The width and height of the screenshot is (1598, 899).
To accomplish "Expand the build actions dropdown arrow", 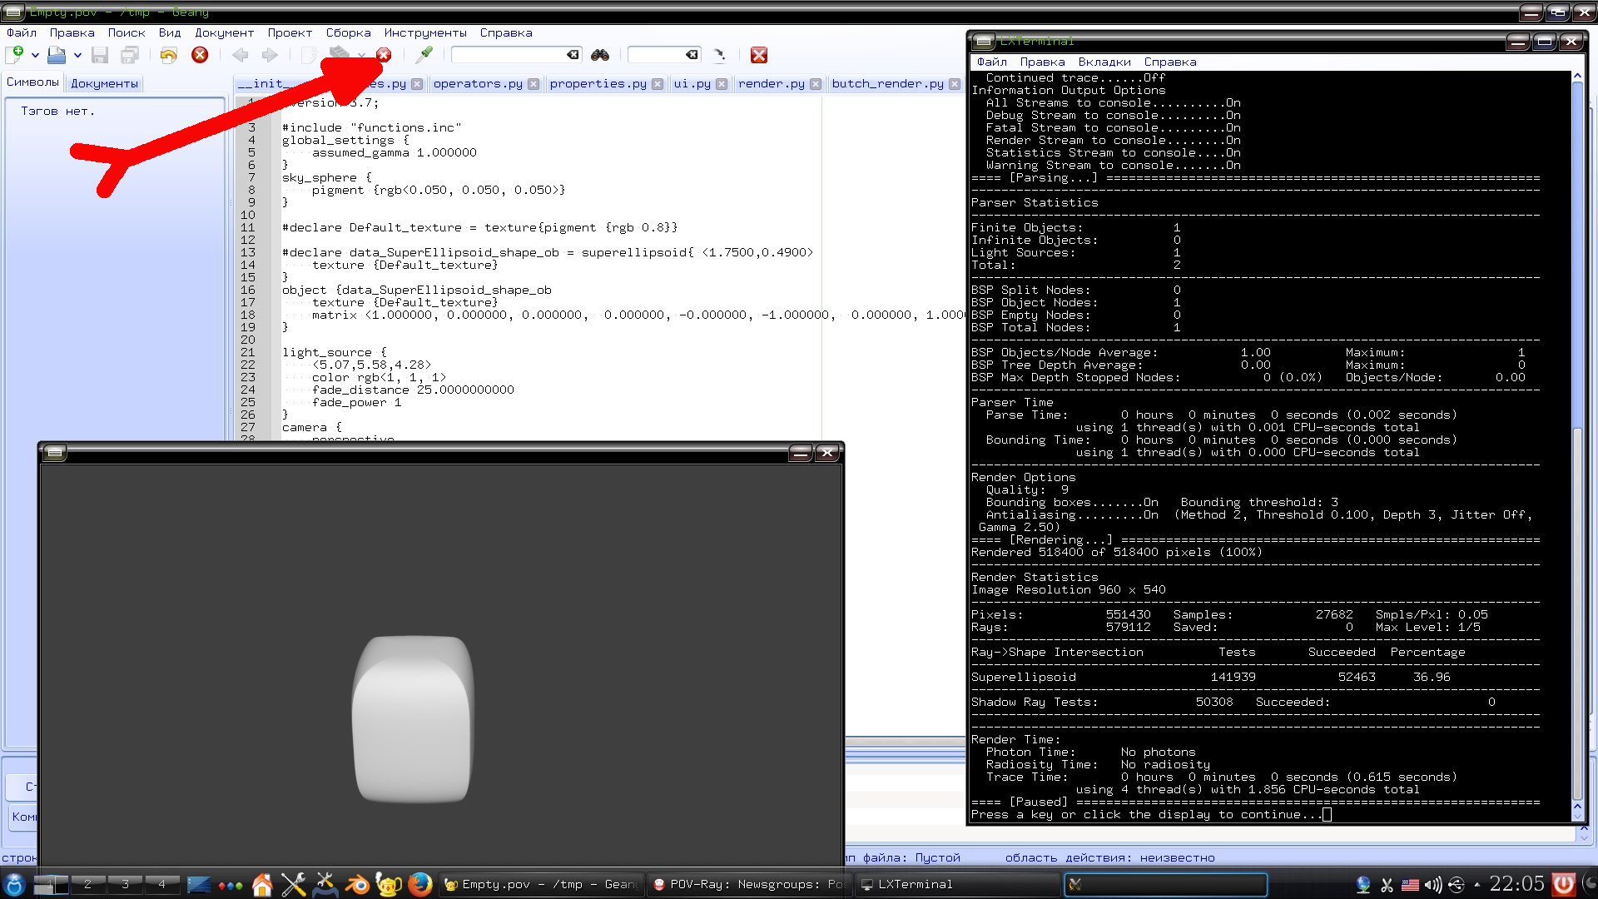I will pyautogui.click(x=361, y=55).
